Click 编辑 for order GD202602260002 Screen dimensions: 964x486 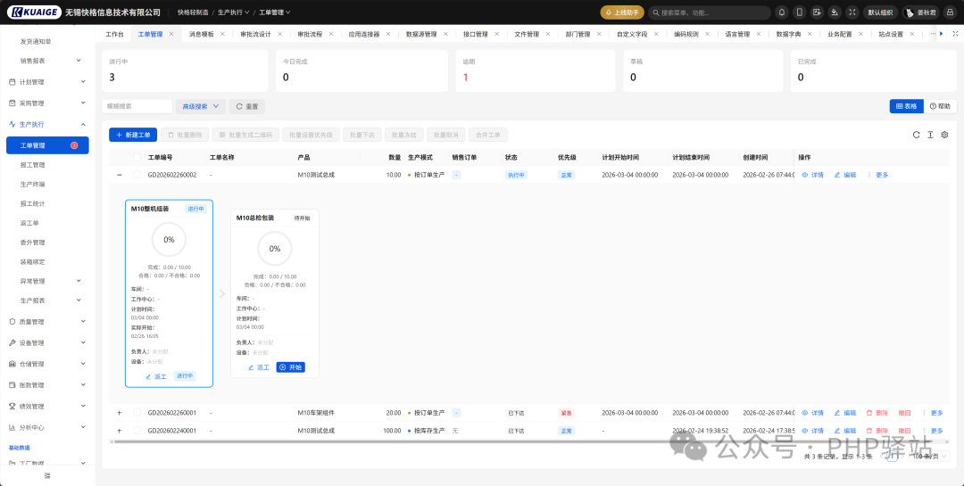tap(844, 175)
